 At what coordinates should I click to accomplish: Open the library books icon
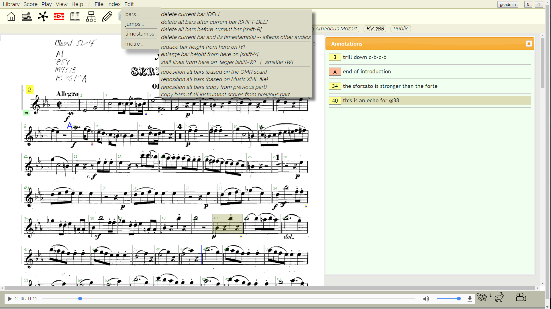click(x=27, y=17)
